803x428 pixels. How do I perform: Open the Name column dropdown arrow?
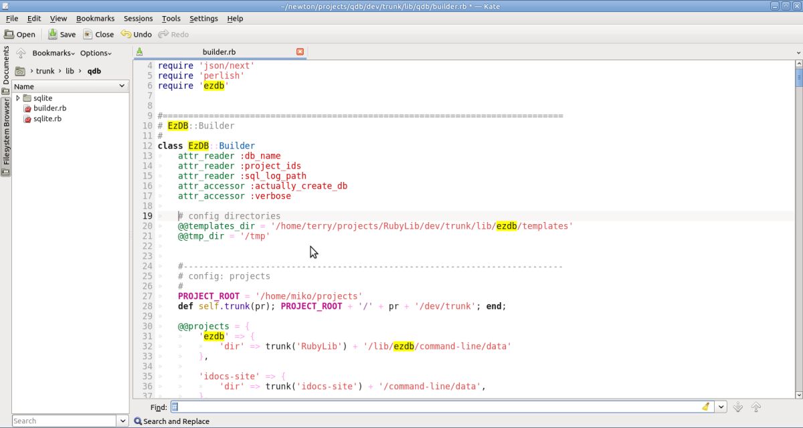tap(122, 86)
